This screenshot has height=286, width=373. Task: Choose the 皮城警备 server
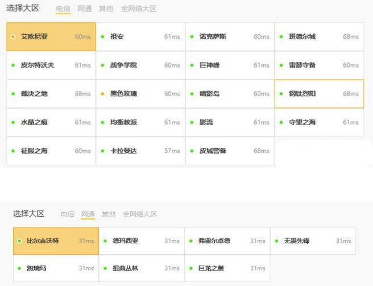click(x=230, y=151)
